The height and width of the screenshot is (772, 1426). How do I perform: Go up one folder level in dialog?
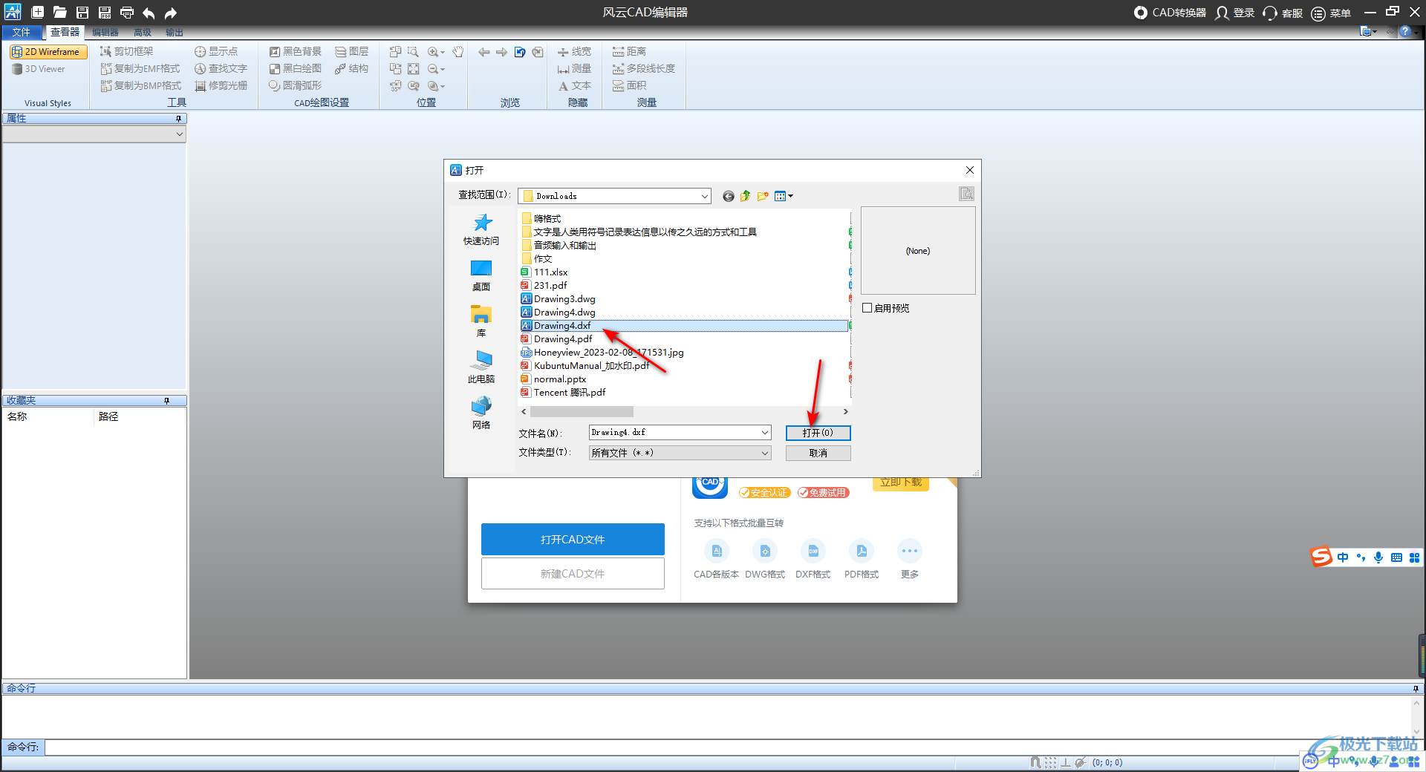click(x=745, y=196)
